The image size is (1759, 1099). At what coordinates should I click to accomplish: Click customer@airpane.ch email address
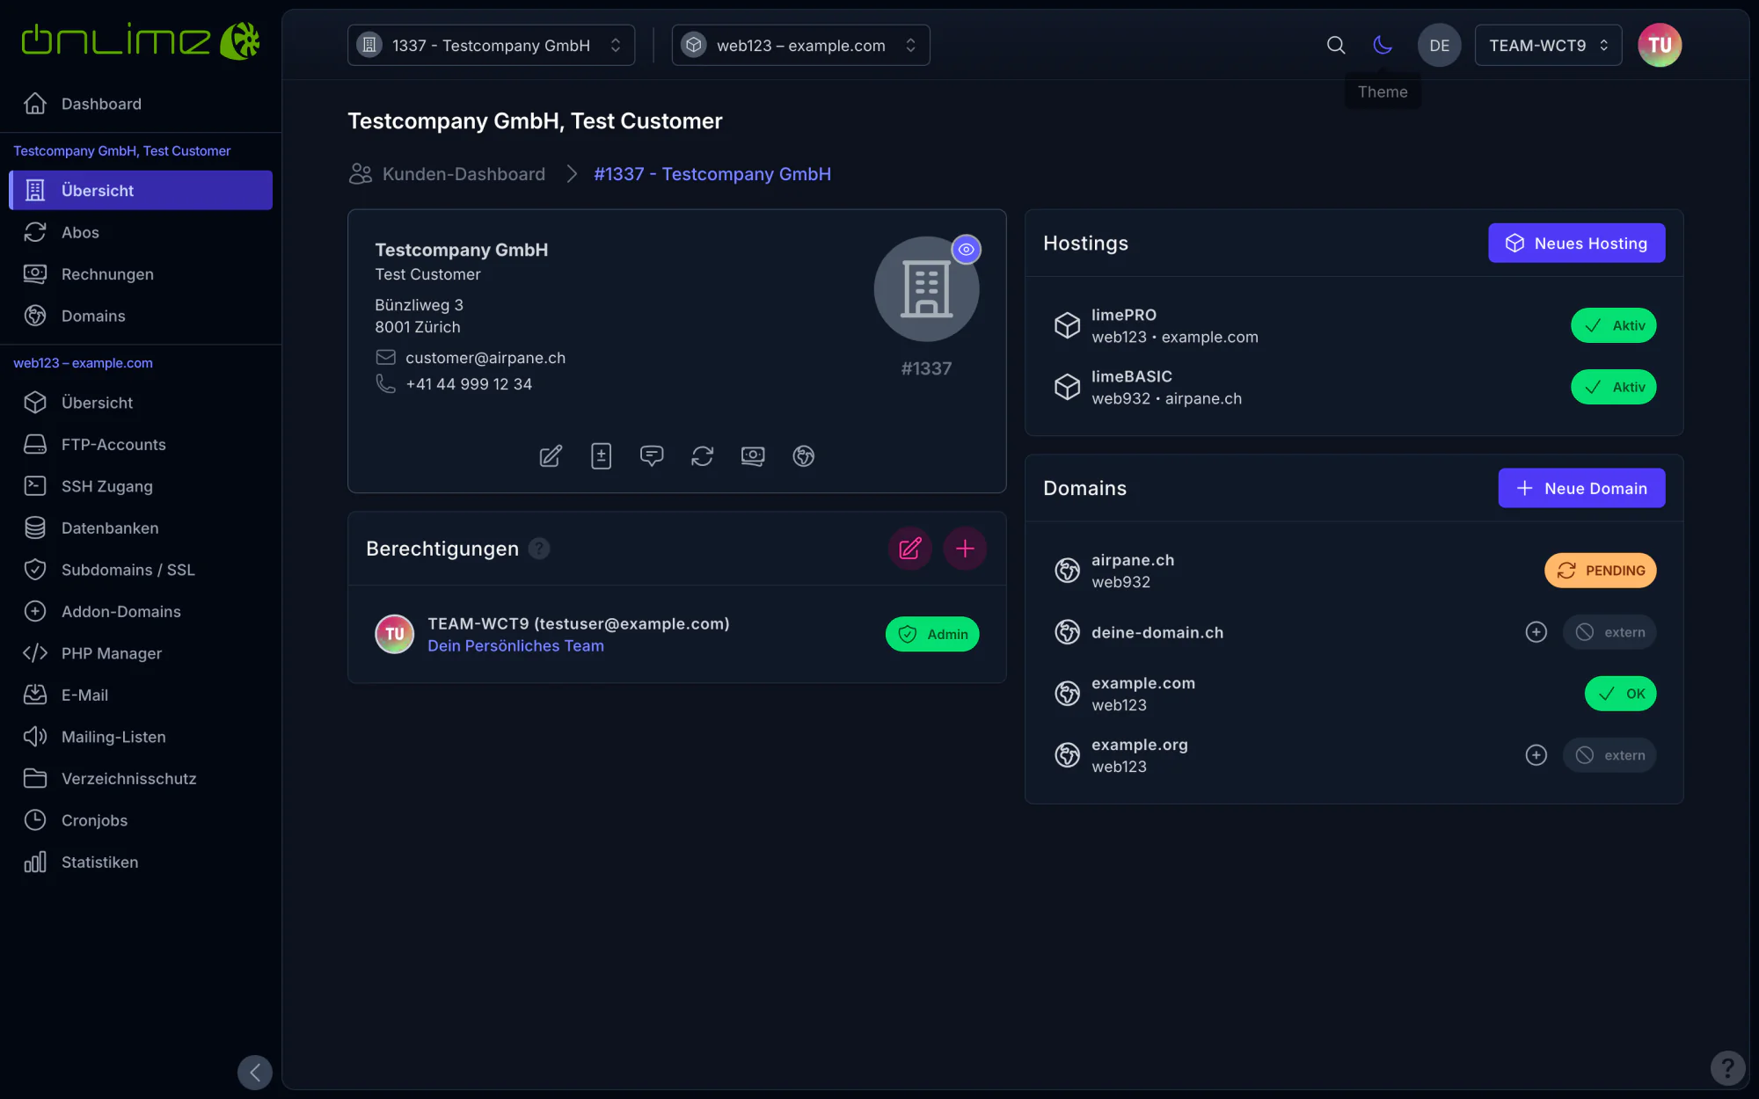(485, 358)
